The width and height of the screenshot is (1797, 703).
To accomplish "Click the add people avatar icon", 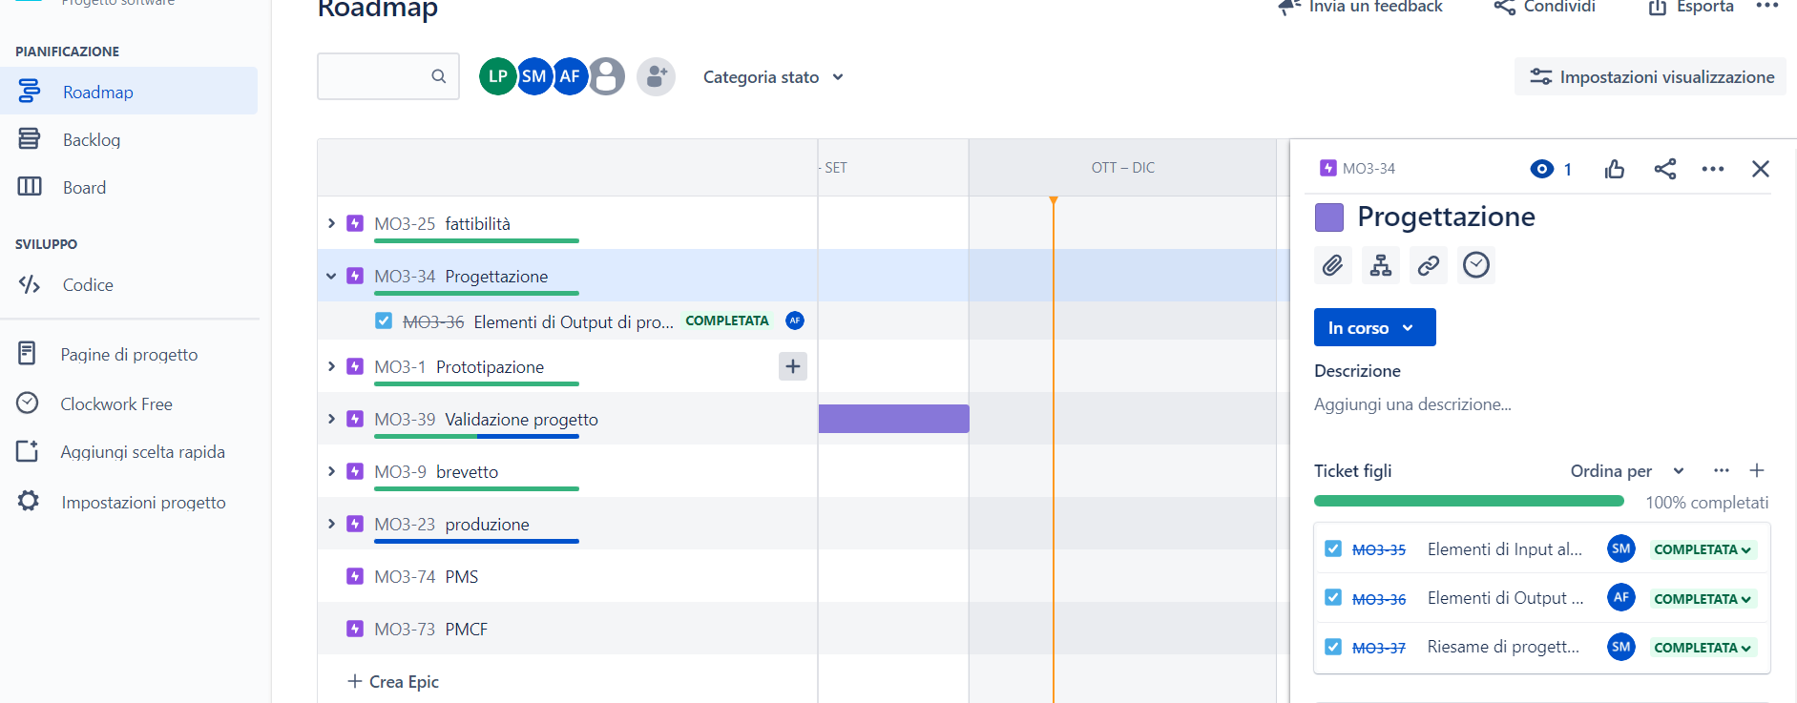I will pos(656,76).
